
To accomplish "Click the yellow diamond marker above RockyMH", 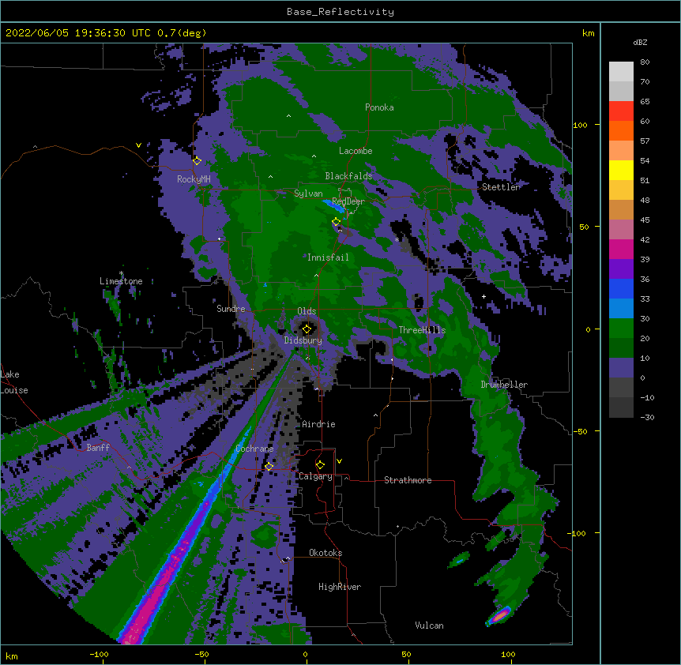I will (x=198, y=160).
